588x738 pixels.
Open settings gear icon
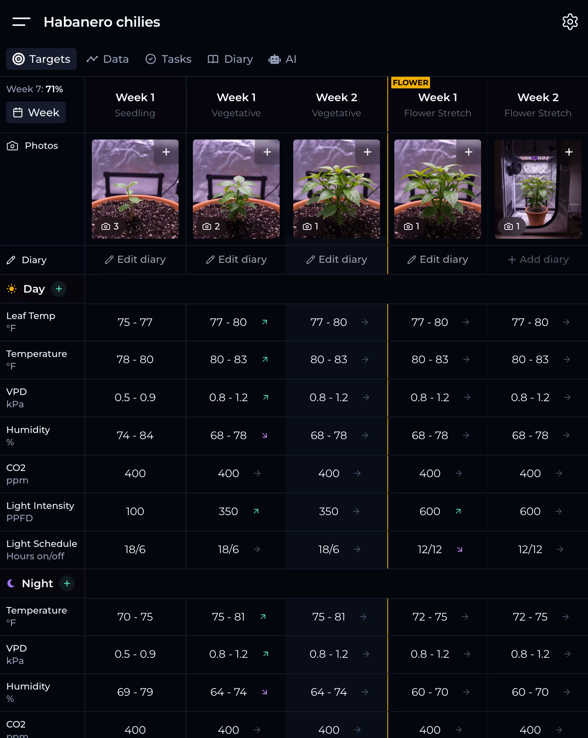[x=570, y=22]
